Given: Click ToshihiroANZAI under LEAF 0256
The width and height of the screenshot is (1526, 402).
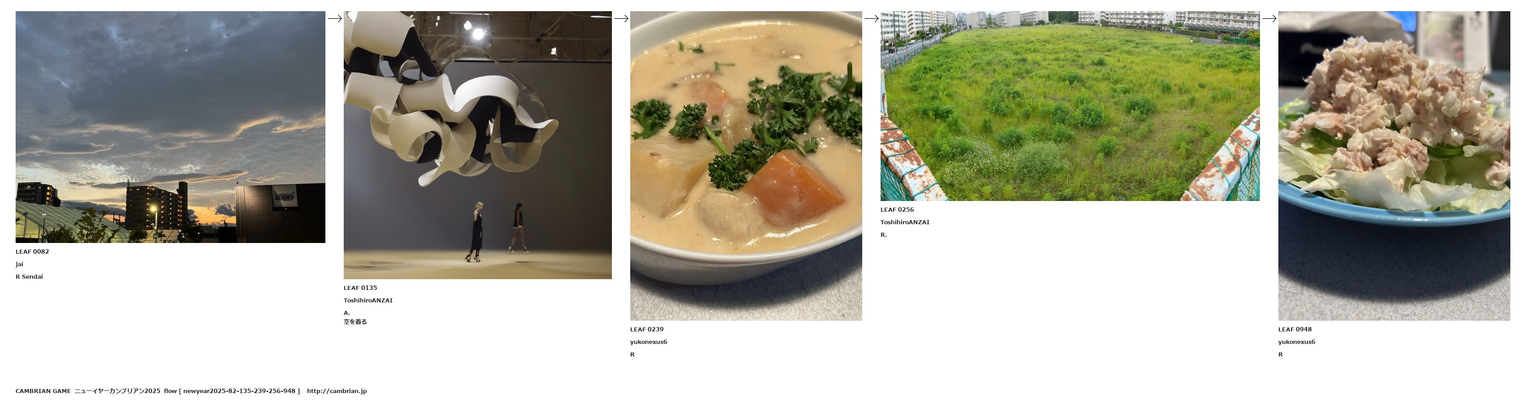Looking at the screenshot, I should (905, 222).
